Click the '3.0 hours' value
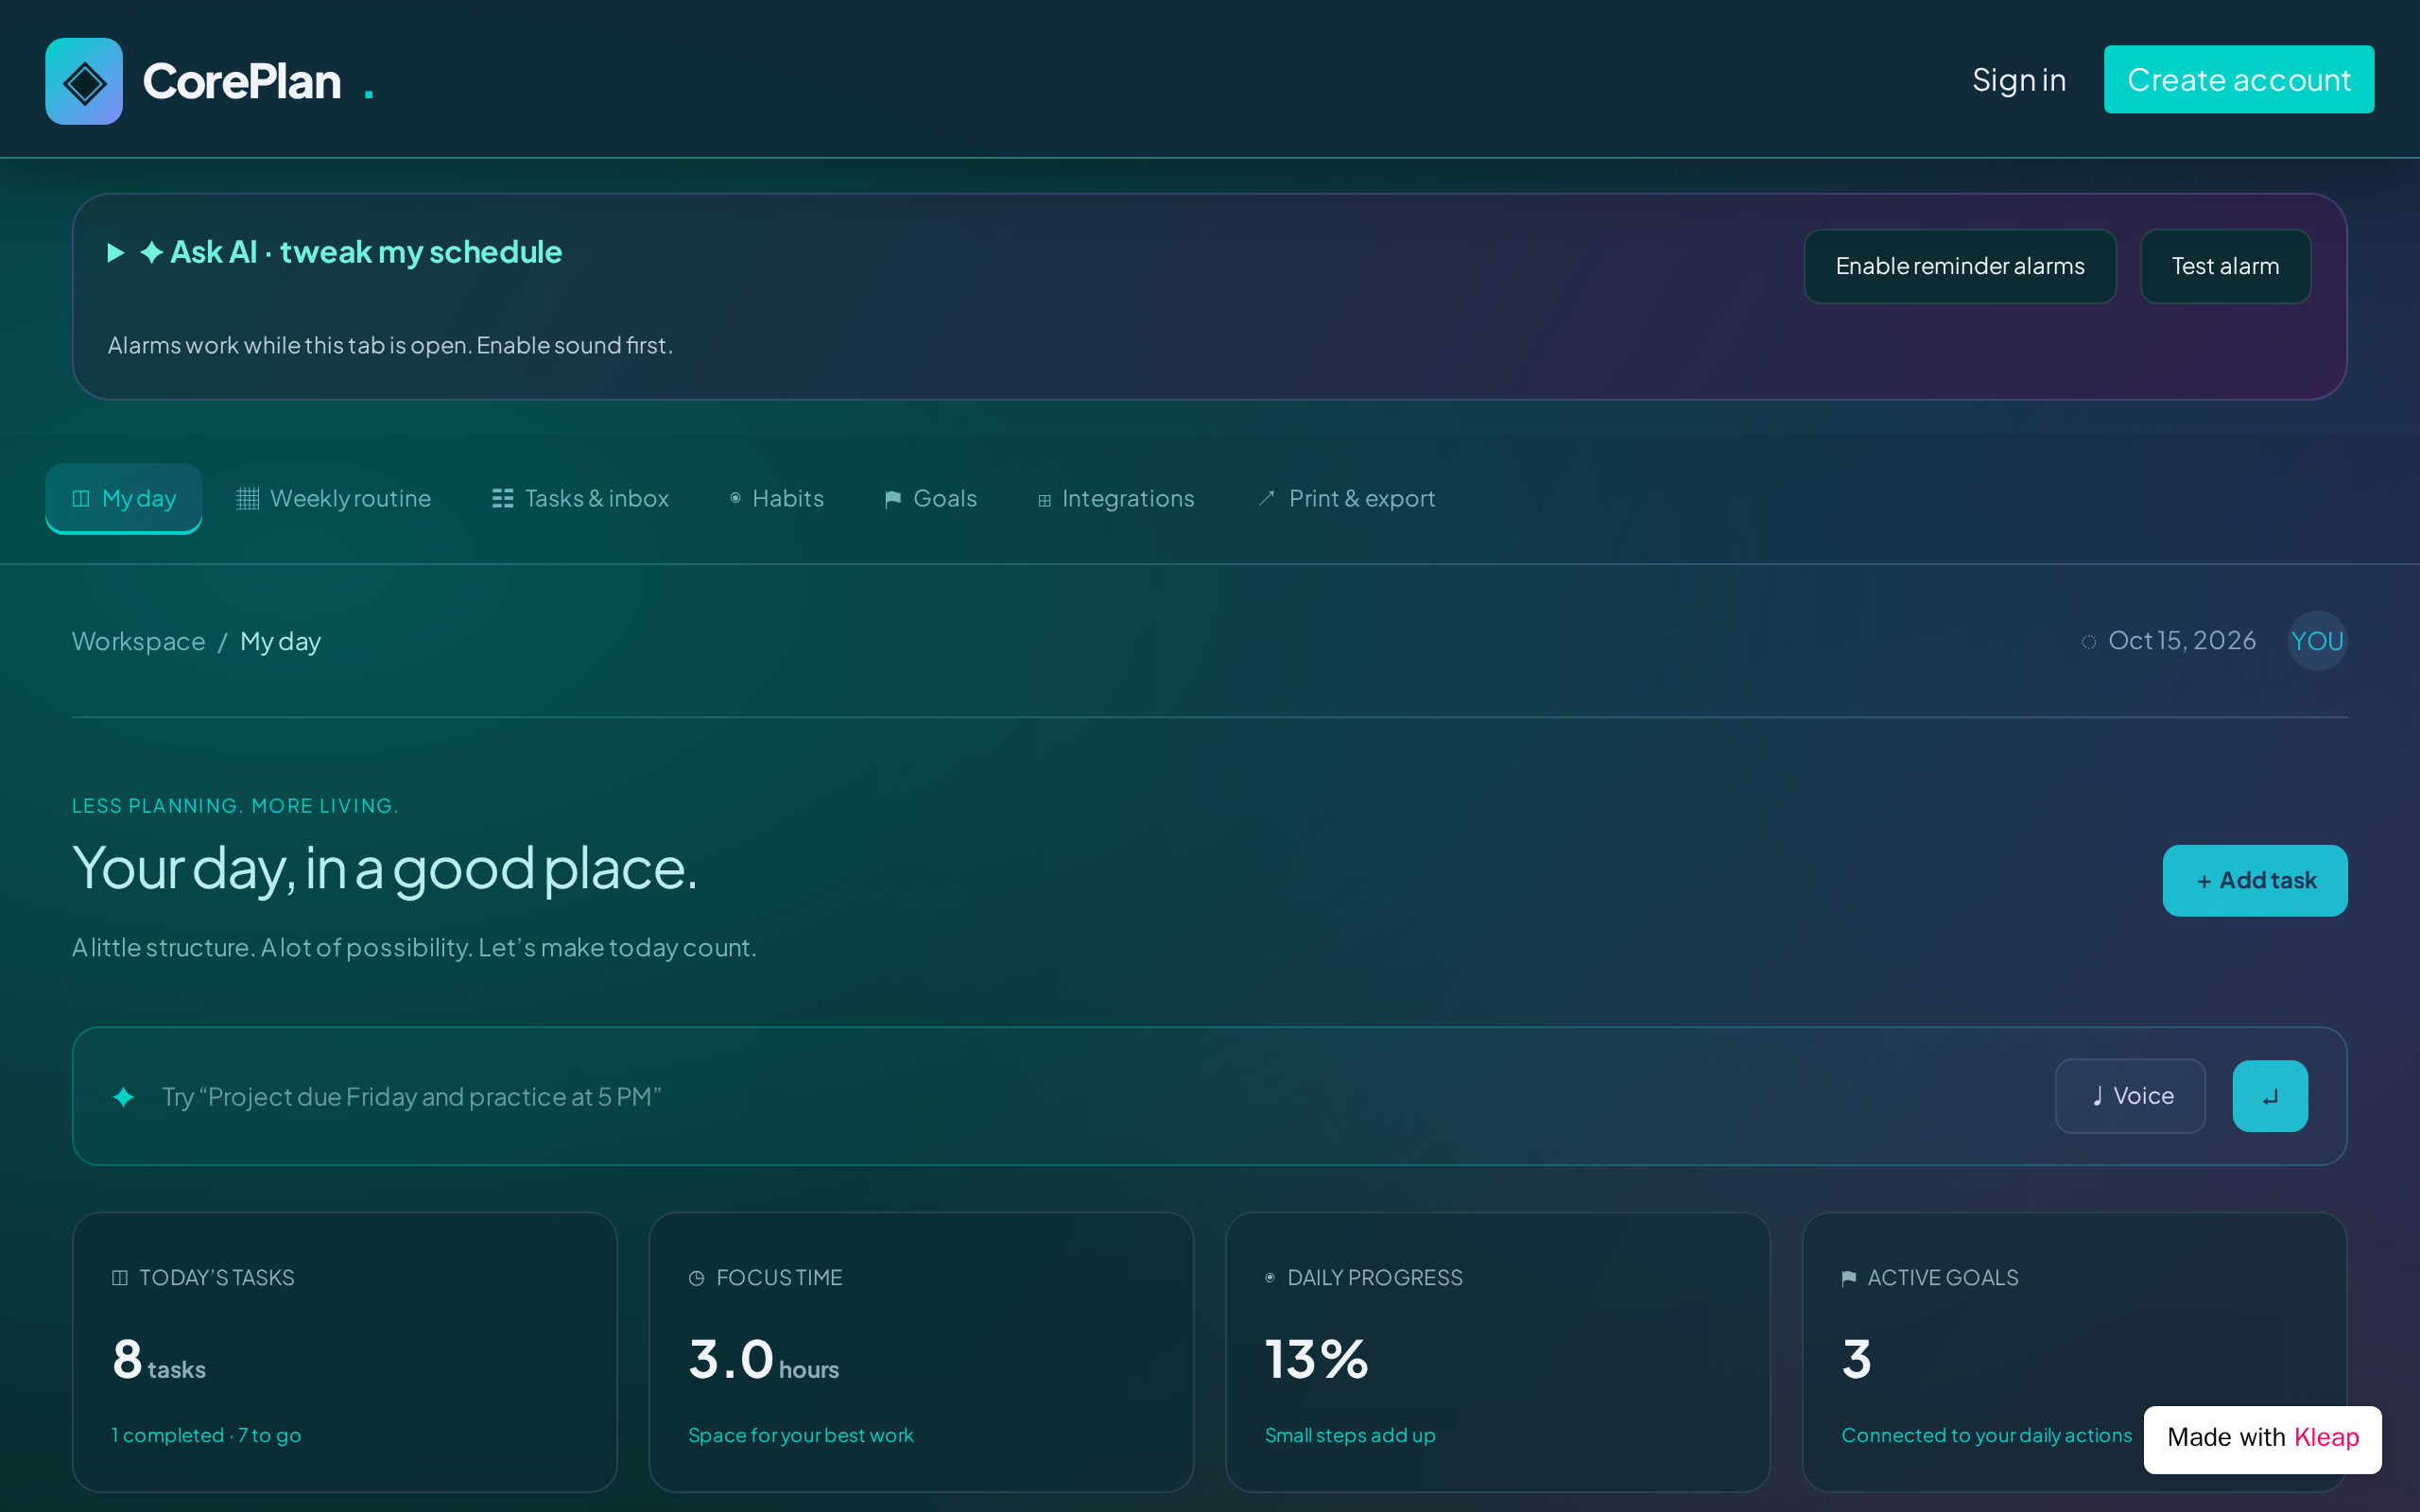The image size is (2420, 1512). pyautogui.click(x=764, y=1360)
